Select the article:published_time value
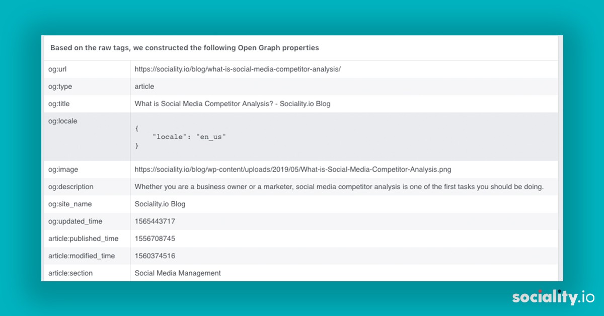The width and height of the screenshot is (604, 316). click(154, 239)
